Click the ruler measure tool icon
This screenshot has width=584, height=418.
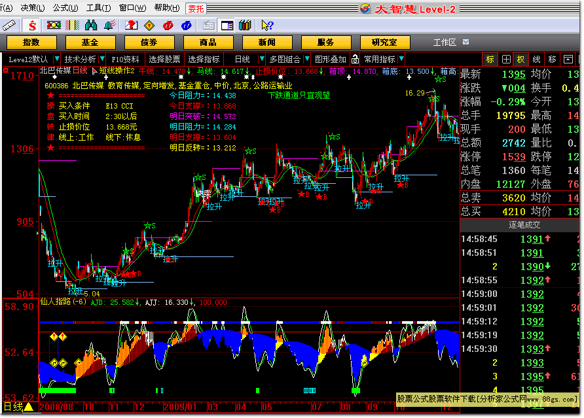click(x=9, y=26)
